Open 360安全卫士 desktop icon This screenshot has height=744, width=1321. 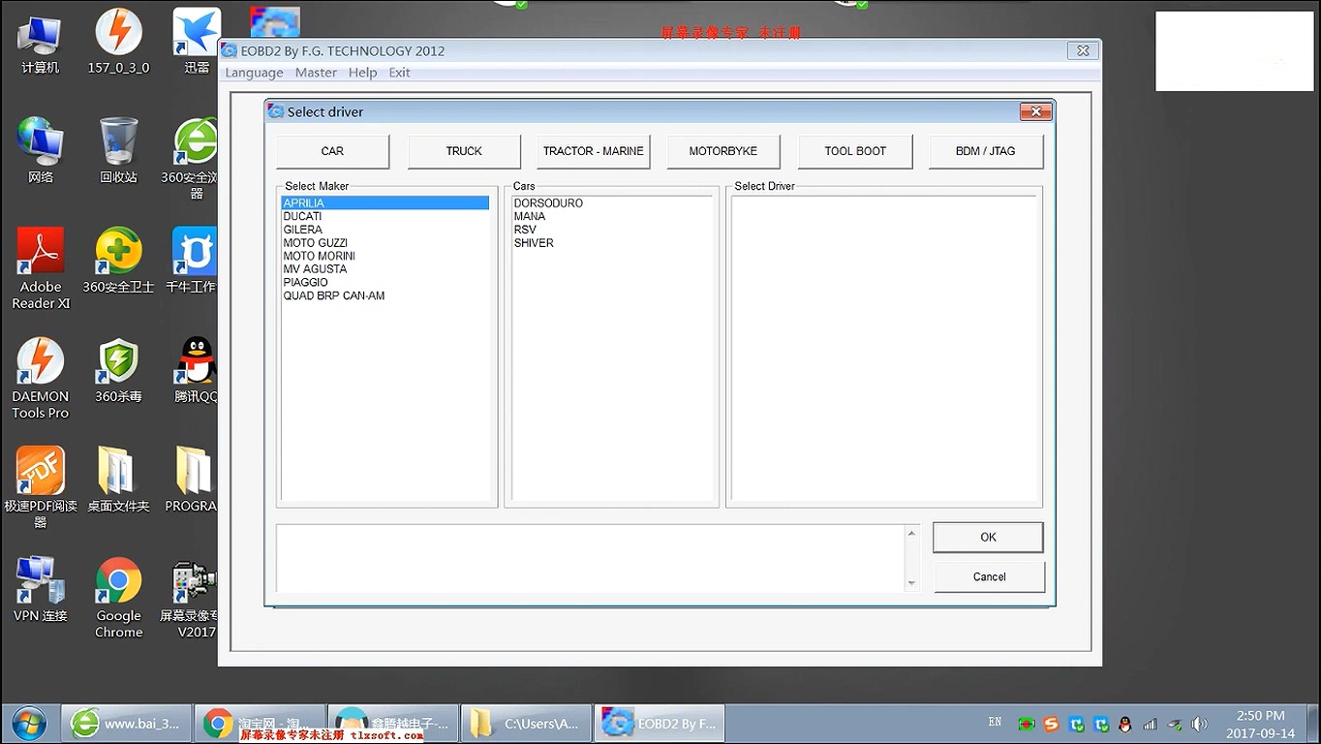point(118,261)
